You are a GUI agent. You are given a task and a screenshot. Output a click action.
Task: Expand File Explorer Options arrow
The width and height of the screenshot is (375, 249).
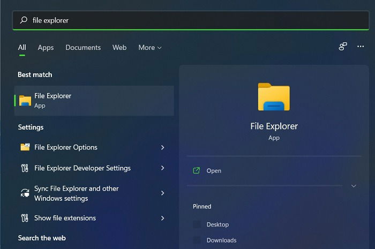(163, 147)
